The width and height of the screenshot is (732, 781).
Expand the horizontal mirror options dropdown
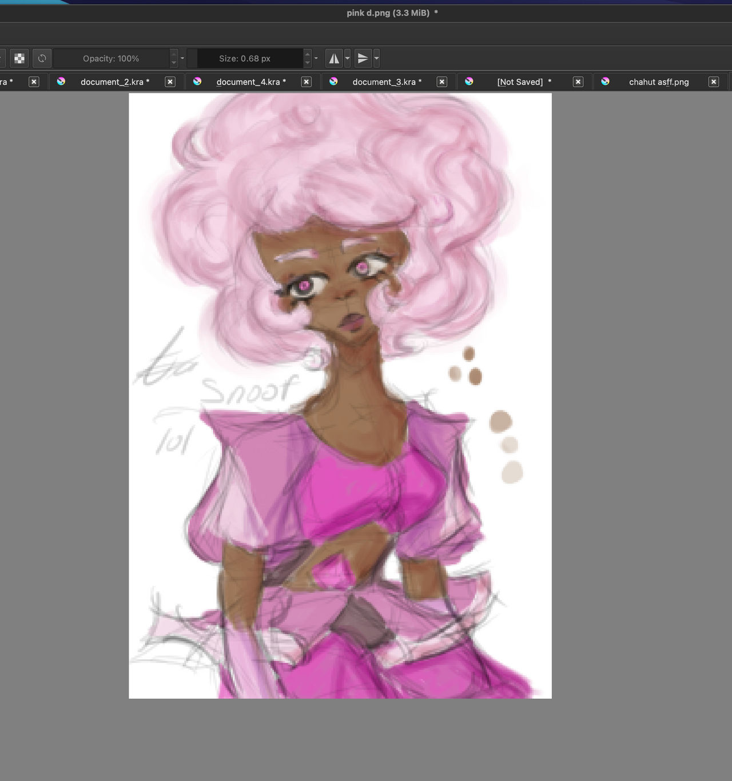(347, 58)
